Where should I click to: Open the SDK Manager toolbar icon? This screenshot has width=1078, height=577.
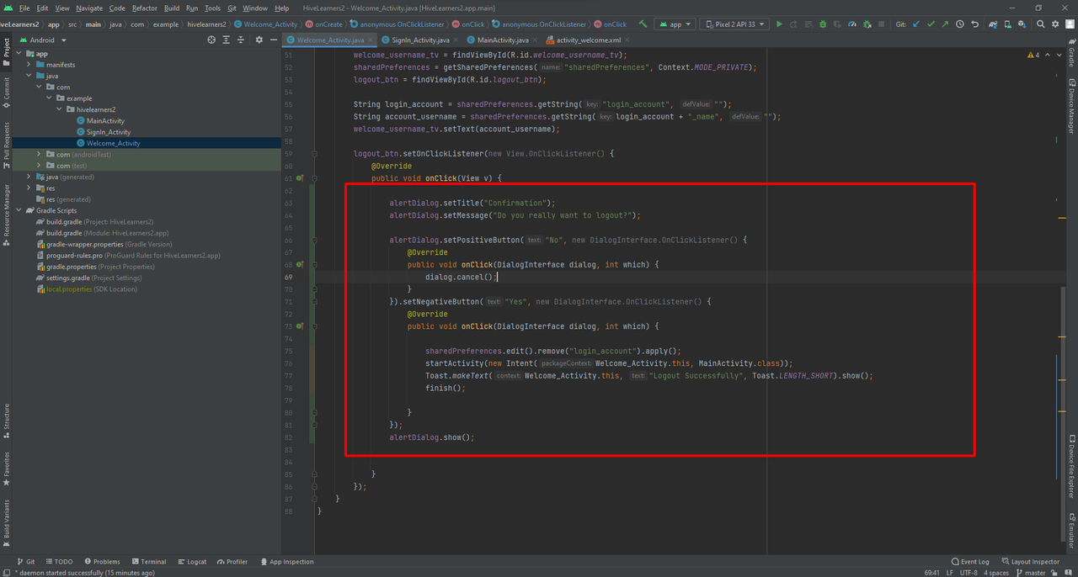click(x=1022, y=24)
